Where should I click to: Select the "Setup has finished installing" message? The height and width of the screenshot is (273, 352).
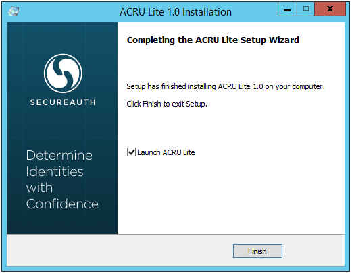pos(226,86)
